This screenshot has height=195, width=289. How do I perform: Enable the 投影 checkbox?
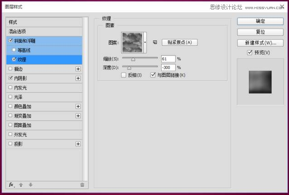(x=10, y=144)
